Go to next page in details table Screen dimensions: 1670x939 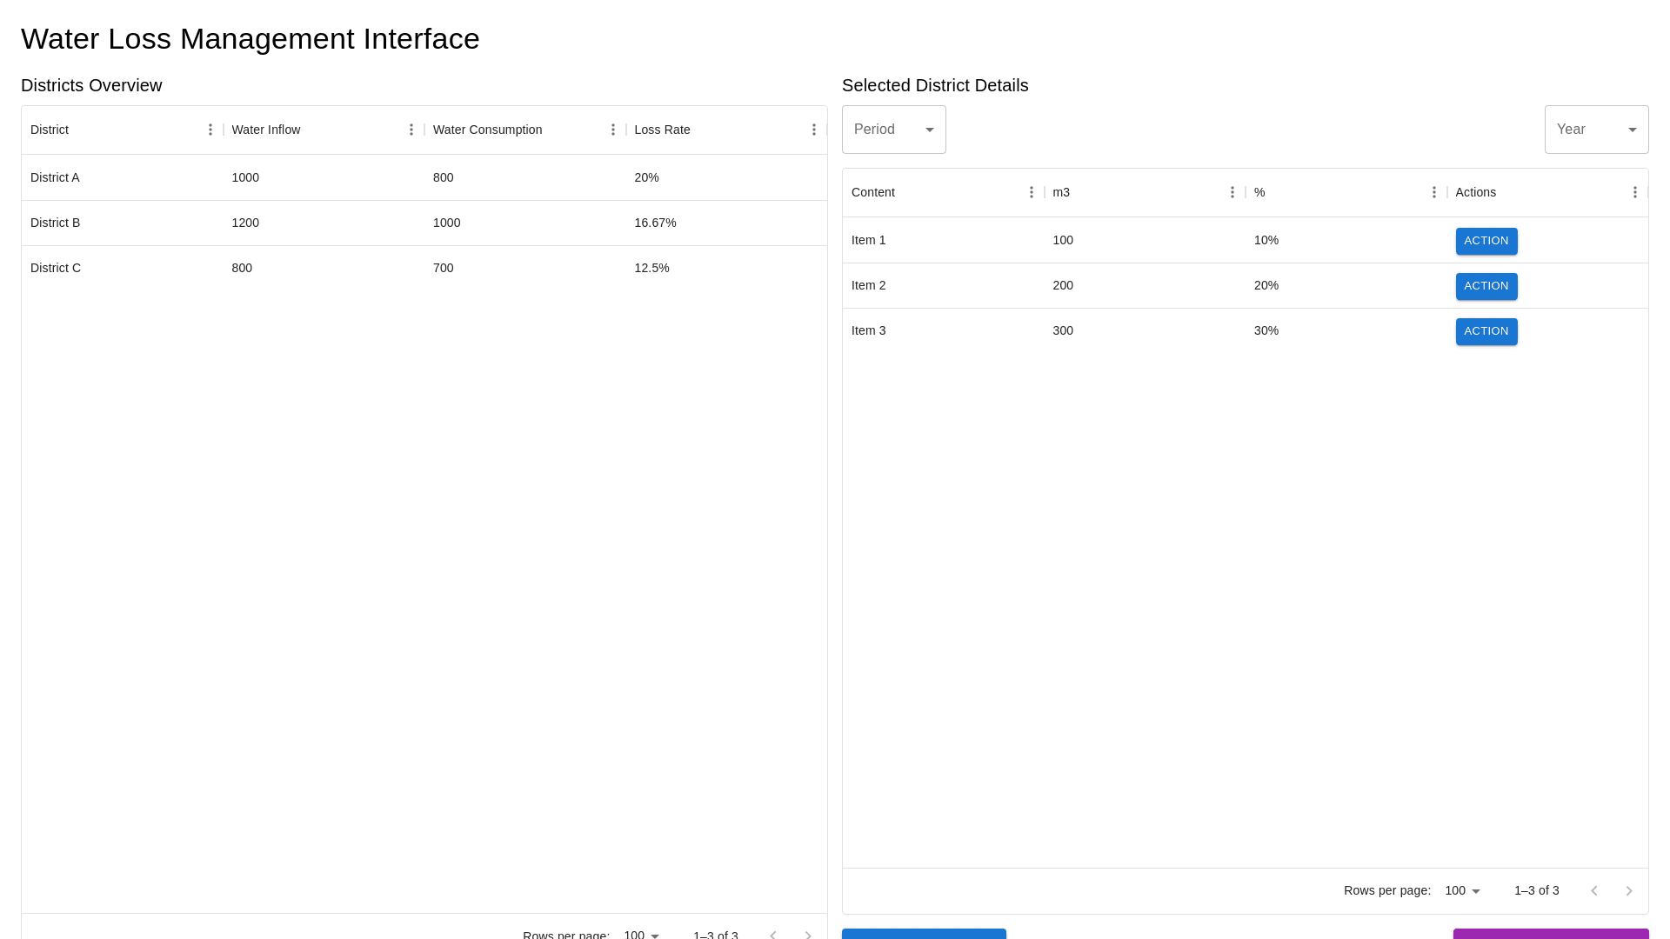[x=1629, y=891]
